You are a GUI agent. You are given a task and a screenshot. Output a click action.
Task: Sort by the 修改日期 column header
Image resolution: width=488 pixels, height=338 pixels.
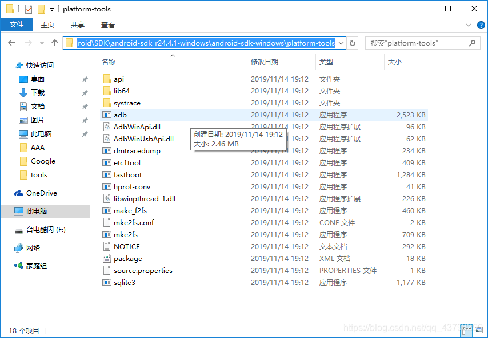pos(281,62)
